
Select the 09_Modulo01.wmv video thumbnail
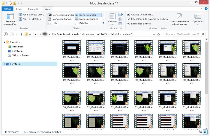pyautogui.click(x=71, y=48)
